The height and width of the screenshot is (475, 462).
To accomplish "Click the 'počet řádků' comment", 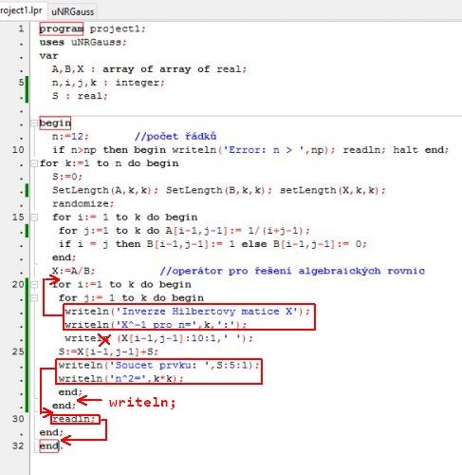I will [x=176, y=137].
